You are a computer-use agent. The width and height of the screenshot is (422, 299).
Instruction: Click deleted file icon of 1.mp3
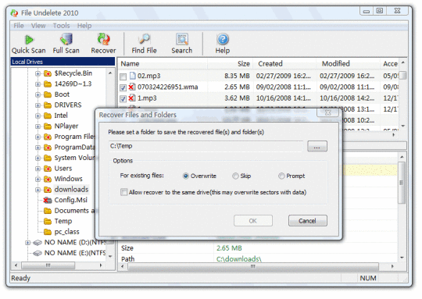pyautogui.click(x=131, y=98)
